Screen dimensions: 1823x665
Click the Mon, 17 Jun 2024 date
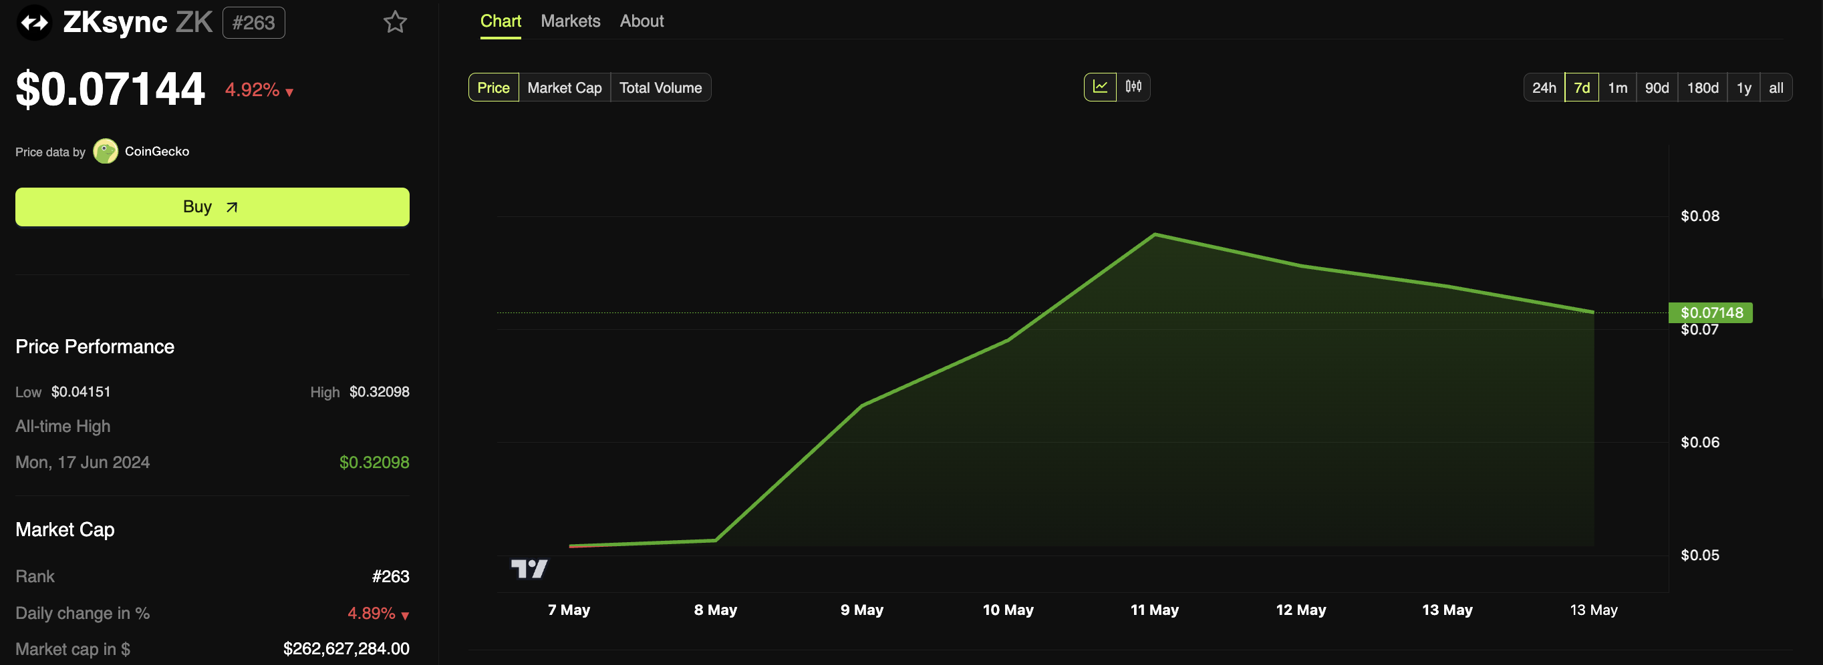[x=83, y=462]
